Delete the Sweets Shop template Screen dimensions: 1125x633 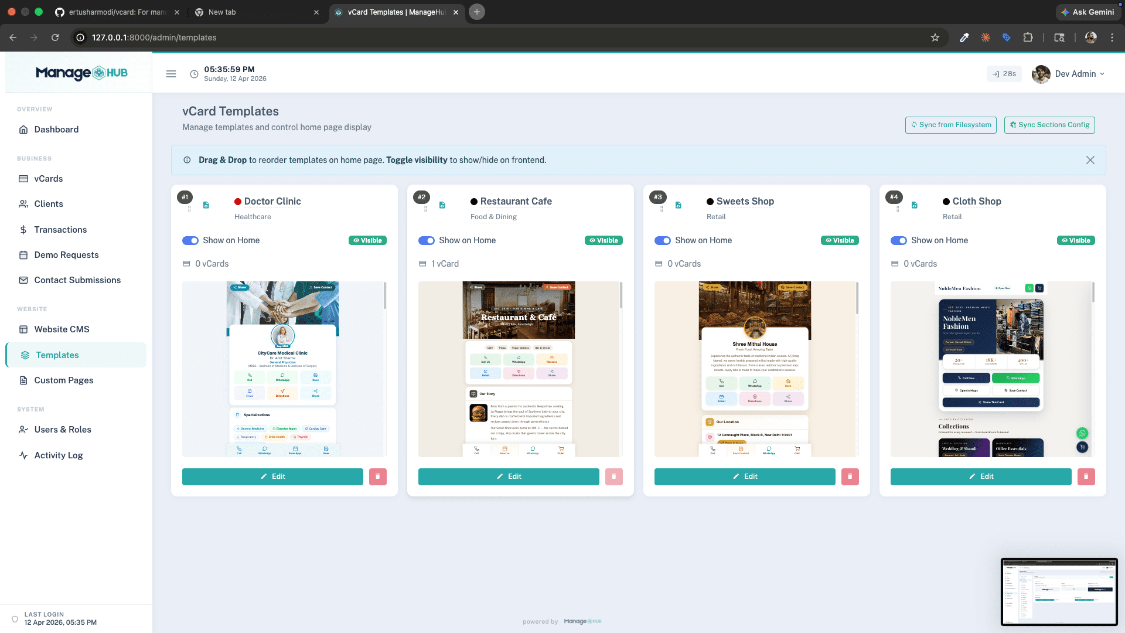click(850, 477)
